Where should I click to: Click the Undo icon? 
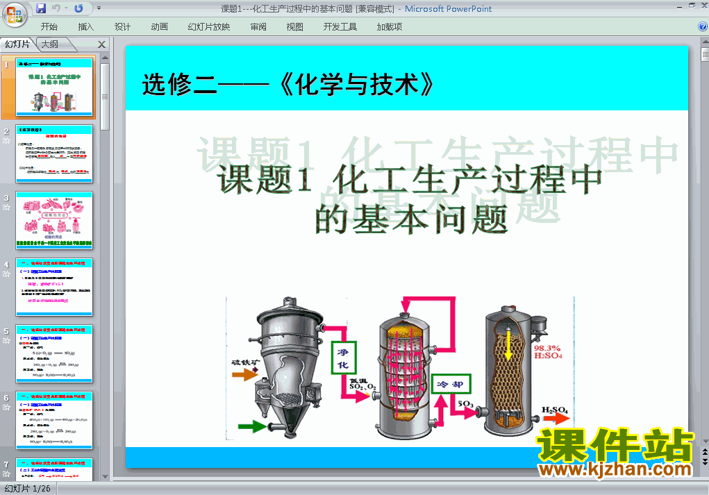pos(56,8)
